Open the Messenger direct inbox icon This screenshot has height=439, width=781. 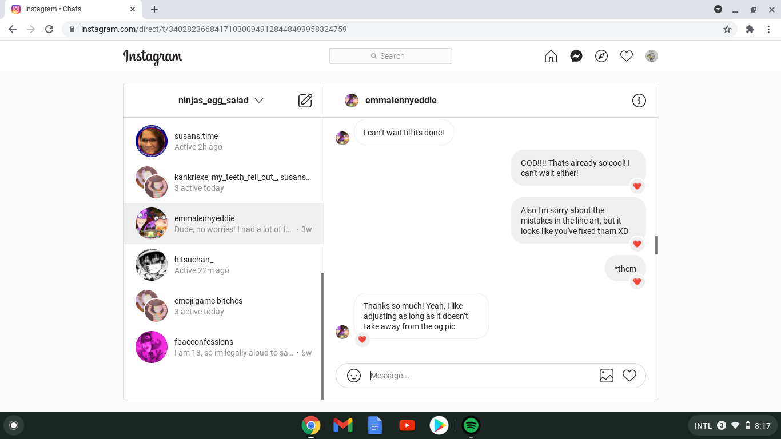(x=576, y=56)
